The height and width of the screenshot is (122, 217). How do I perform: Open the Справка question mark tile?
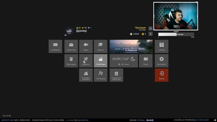click(x=161, y=46)
